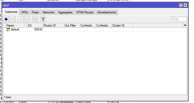The width and height of the screenshot is (194, 103).
Task: Sort by the Cluster ID column header
Action: coord(122,25)
